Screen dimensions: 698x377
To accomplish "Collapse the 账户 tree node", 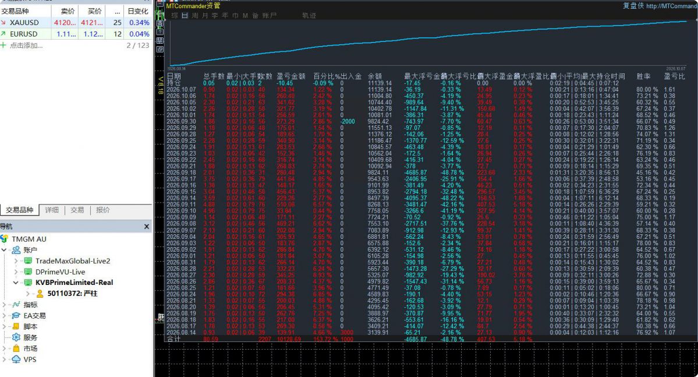I will click(x=4, y=250).
